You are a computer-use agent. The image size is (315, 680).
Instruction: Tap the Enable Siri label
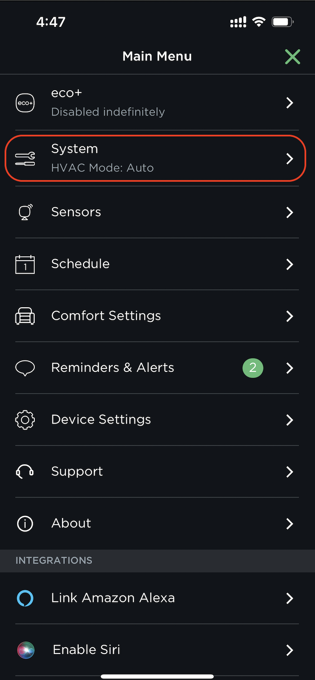pos(87,650)
